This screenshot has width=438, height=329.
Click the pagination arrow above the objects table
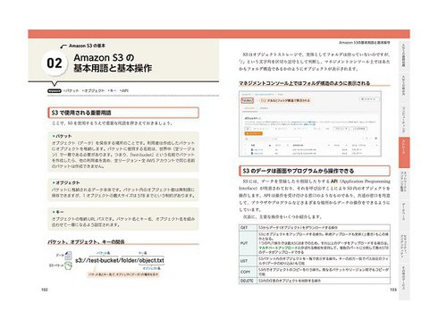[x=366, y=139]
